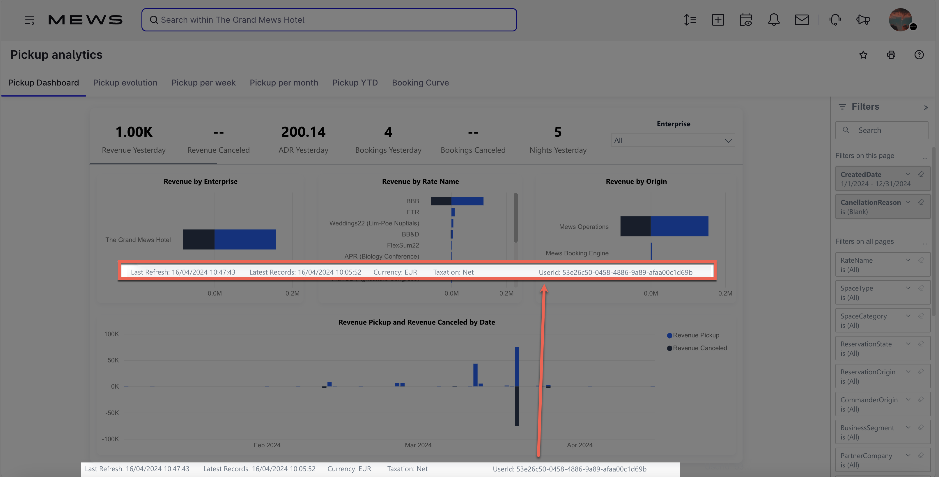Switch to the Booking Curve tab
Image resolution: width=939 pixels, height=477 pixels.
[x=420, y=83]
